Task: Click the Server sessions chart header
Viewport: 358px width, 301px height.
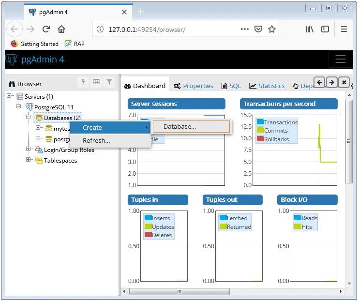Action: (x=176, y=104)
